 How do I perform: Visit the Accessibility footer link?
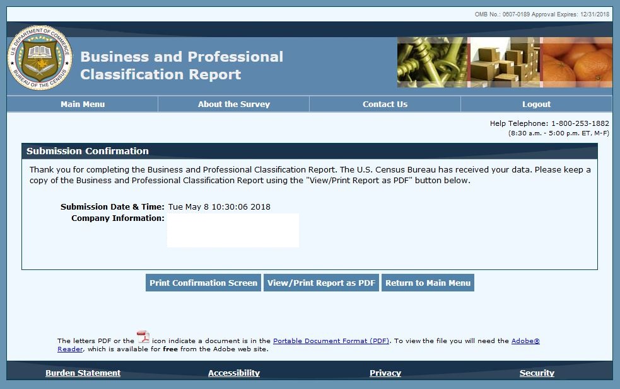[x=234, y=373]
